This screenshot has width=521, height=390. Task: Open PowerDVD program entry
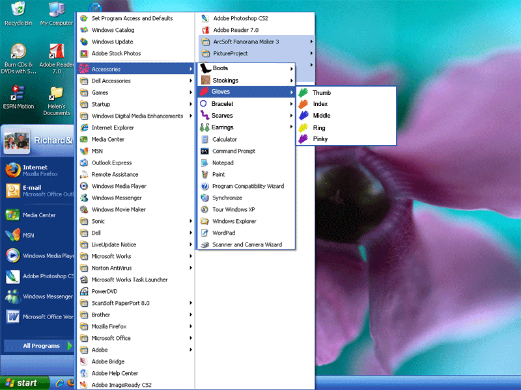pyautogui.click(x=135, y=291)
